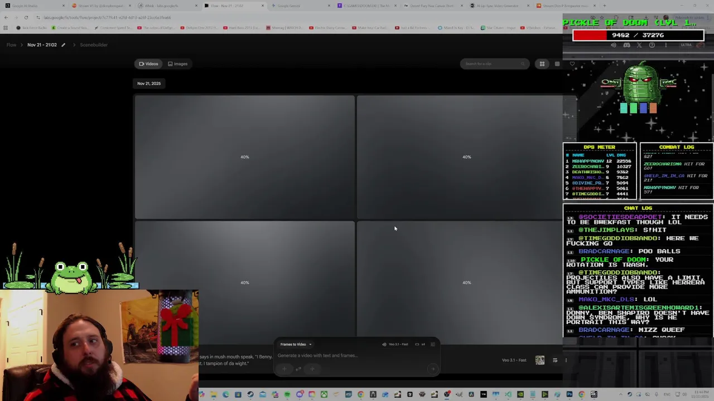
Task: Click the reference thumbnail beside Veo 3.1 - Fast
Action: pyautogui.click(x=539, y=360)
